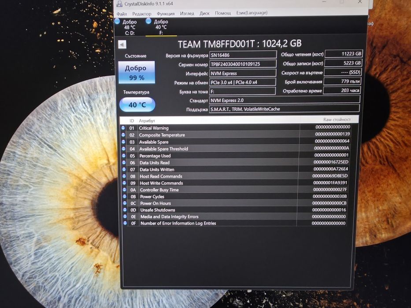Screen dimensions: 411x308
Task: Click the features field S.M.A.R.T., TRIM, VolatileWriteCache
Action: [x=285, y=109]
